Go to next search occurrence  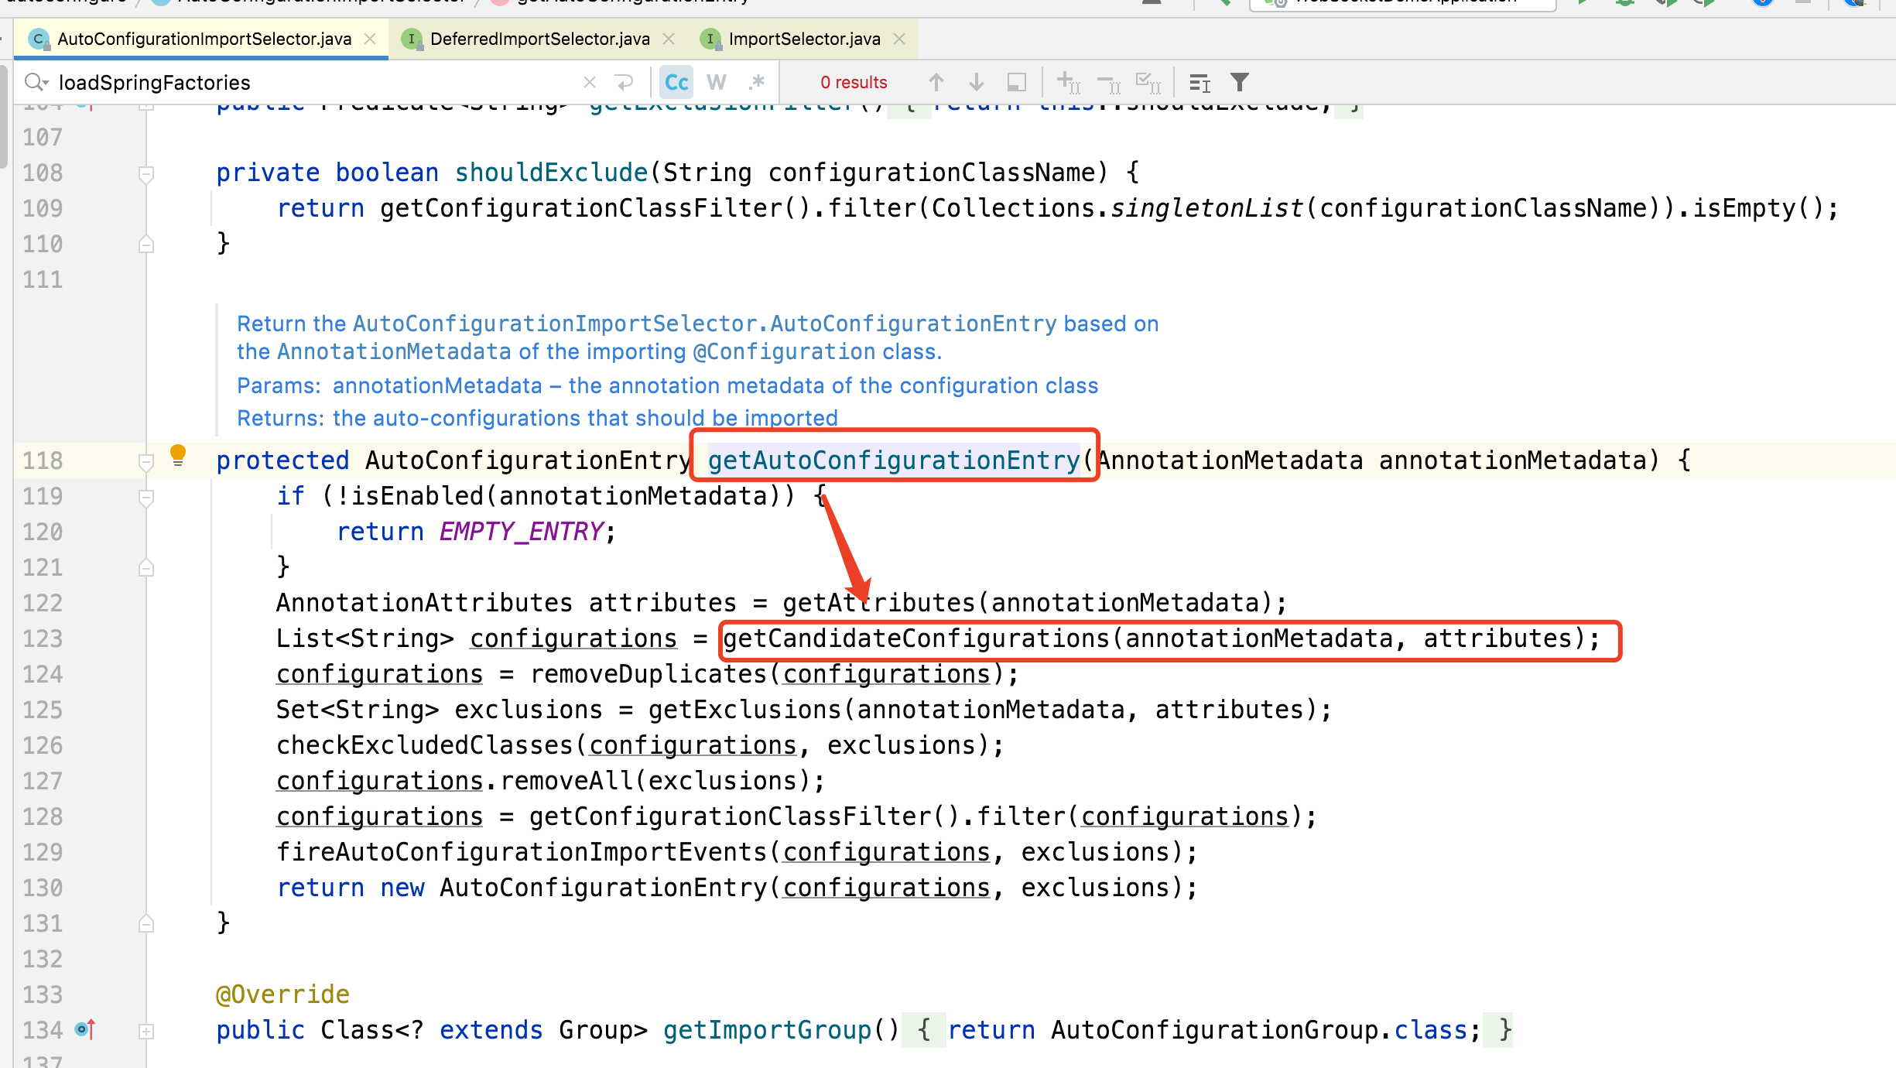(977, 82)
